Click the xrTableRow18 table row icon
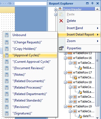Image resolution: width=101 pixels, height=119 pixels. click(x=70, y=82)
